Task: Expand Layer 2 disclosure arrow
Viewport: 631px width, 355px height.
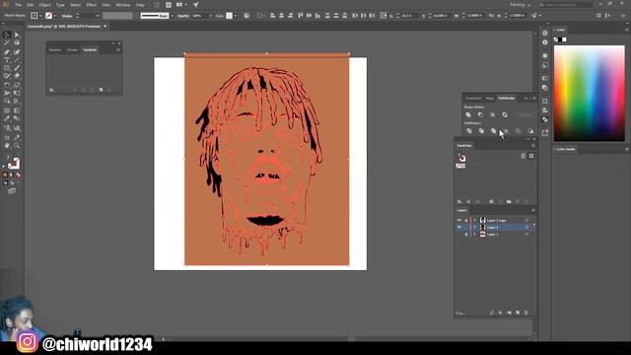Action: (474, 228)
